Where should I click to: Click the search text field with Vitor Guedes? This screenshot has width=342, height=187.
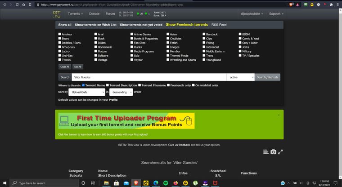pos(148,77)
